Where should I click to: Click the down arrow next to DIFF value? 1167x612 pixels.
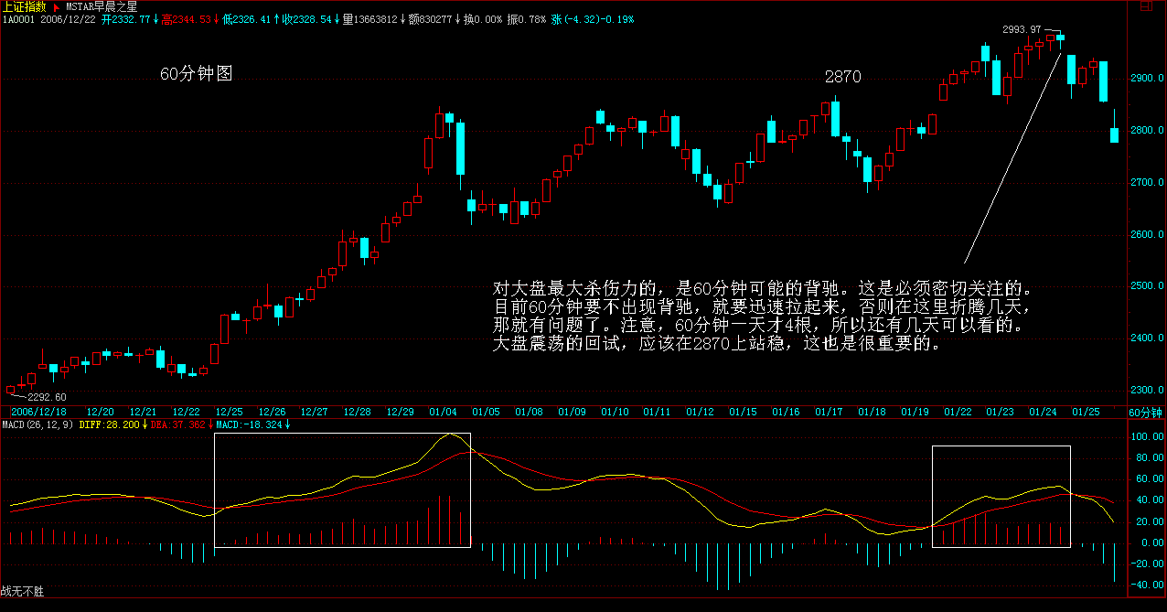[x=145, y=424]
